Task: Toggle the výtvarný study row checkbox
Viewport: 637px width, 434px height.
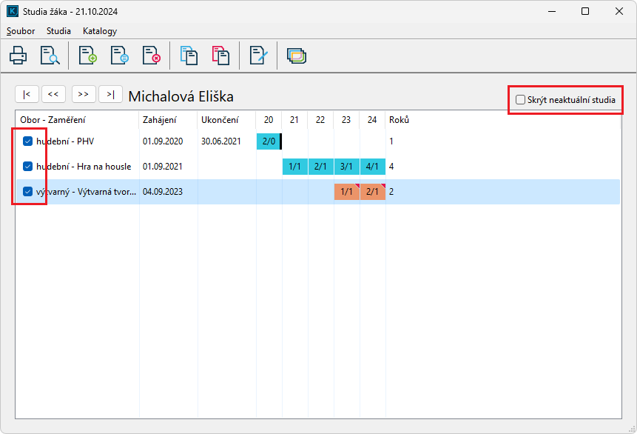Action: click(27, 191)
